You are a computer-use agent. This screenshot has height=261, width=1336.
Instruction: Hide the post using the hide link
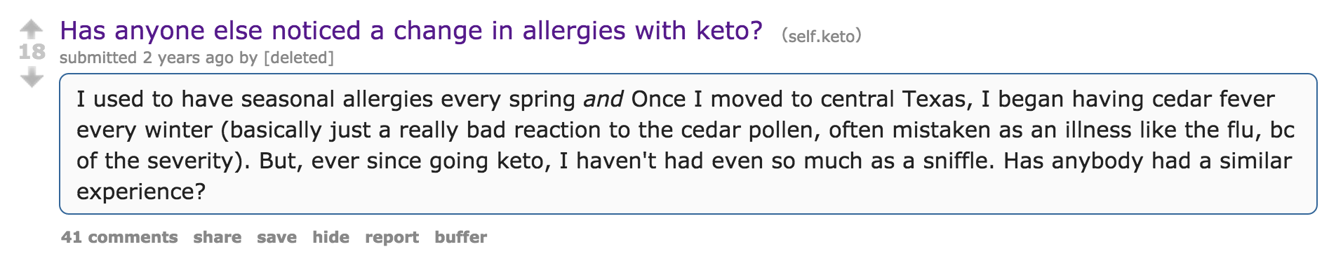click(x=330, y=237)
